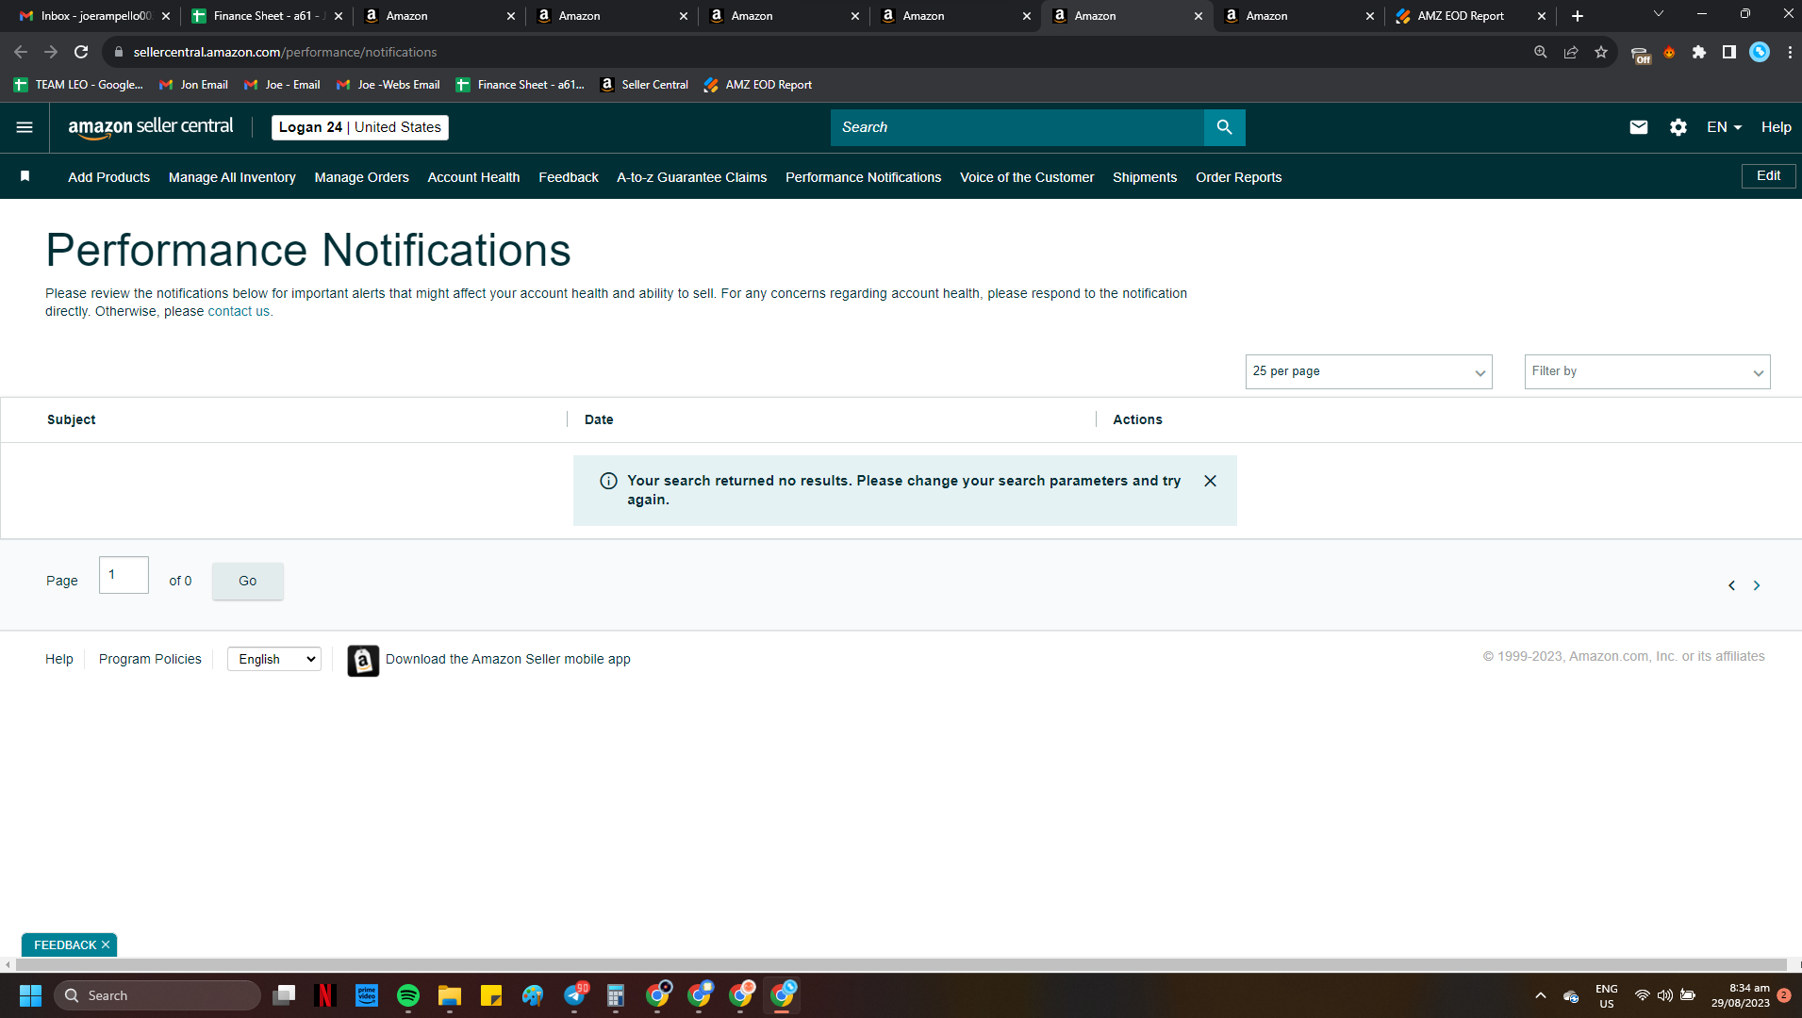The width and height of the screenshot is (1802, 1018).
Task: Click the search magnifier button
Action: 1224,127
